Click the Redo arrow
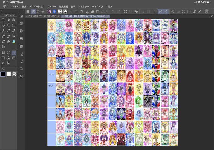This screenshot has height=150, width=214. (x=119, y=12)
